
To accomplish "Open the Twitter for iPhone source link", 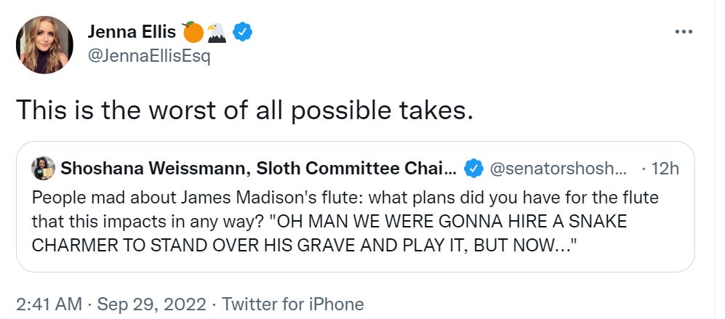I will (x=292, y=303).
